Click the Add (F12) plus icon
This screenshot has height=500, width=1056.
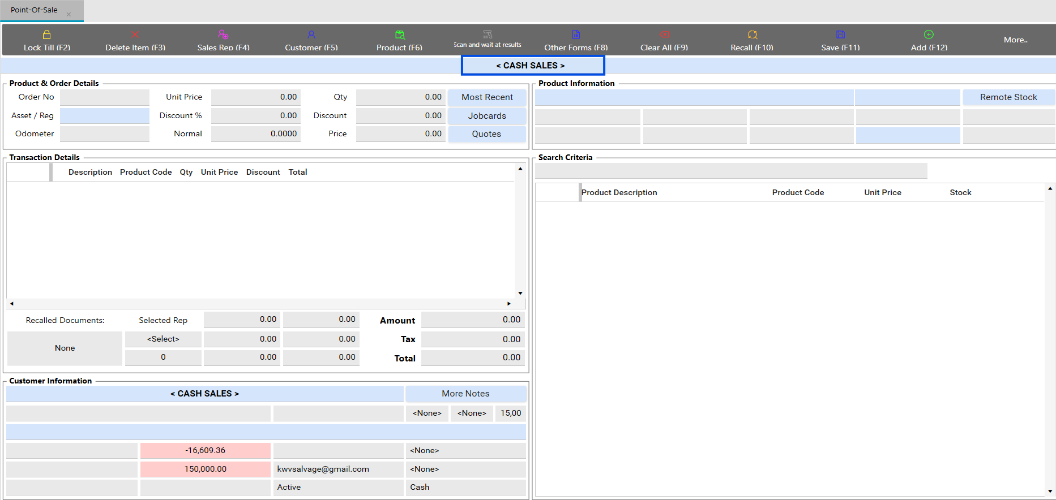(929, 35)
